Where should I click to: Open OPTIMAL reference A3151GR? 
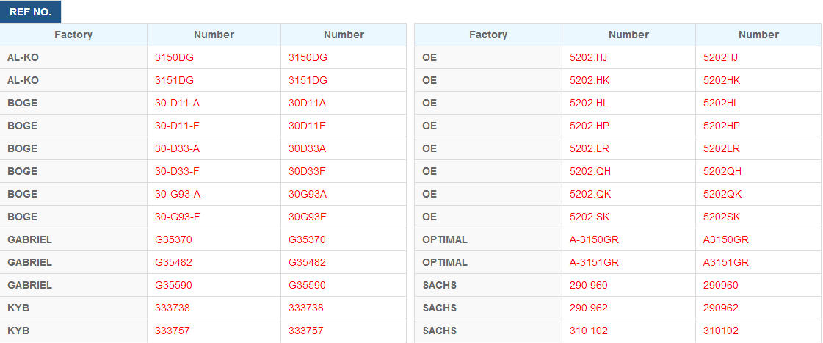725,263
